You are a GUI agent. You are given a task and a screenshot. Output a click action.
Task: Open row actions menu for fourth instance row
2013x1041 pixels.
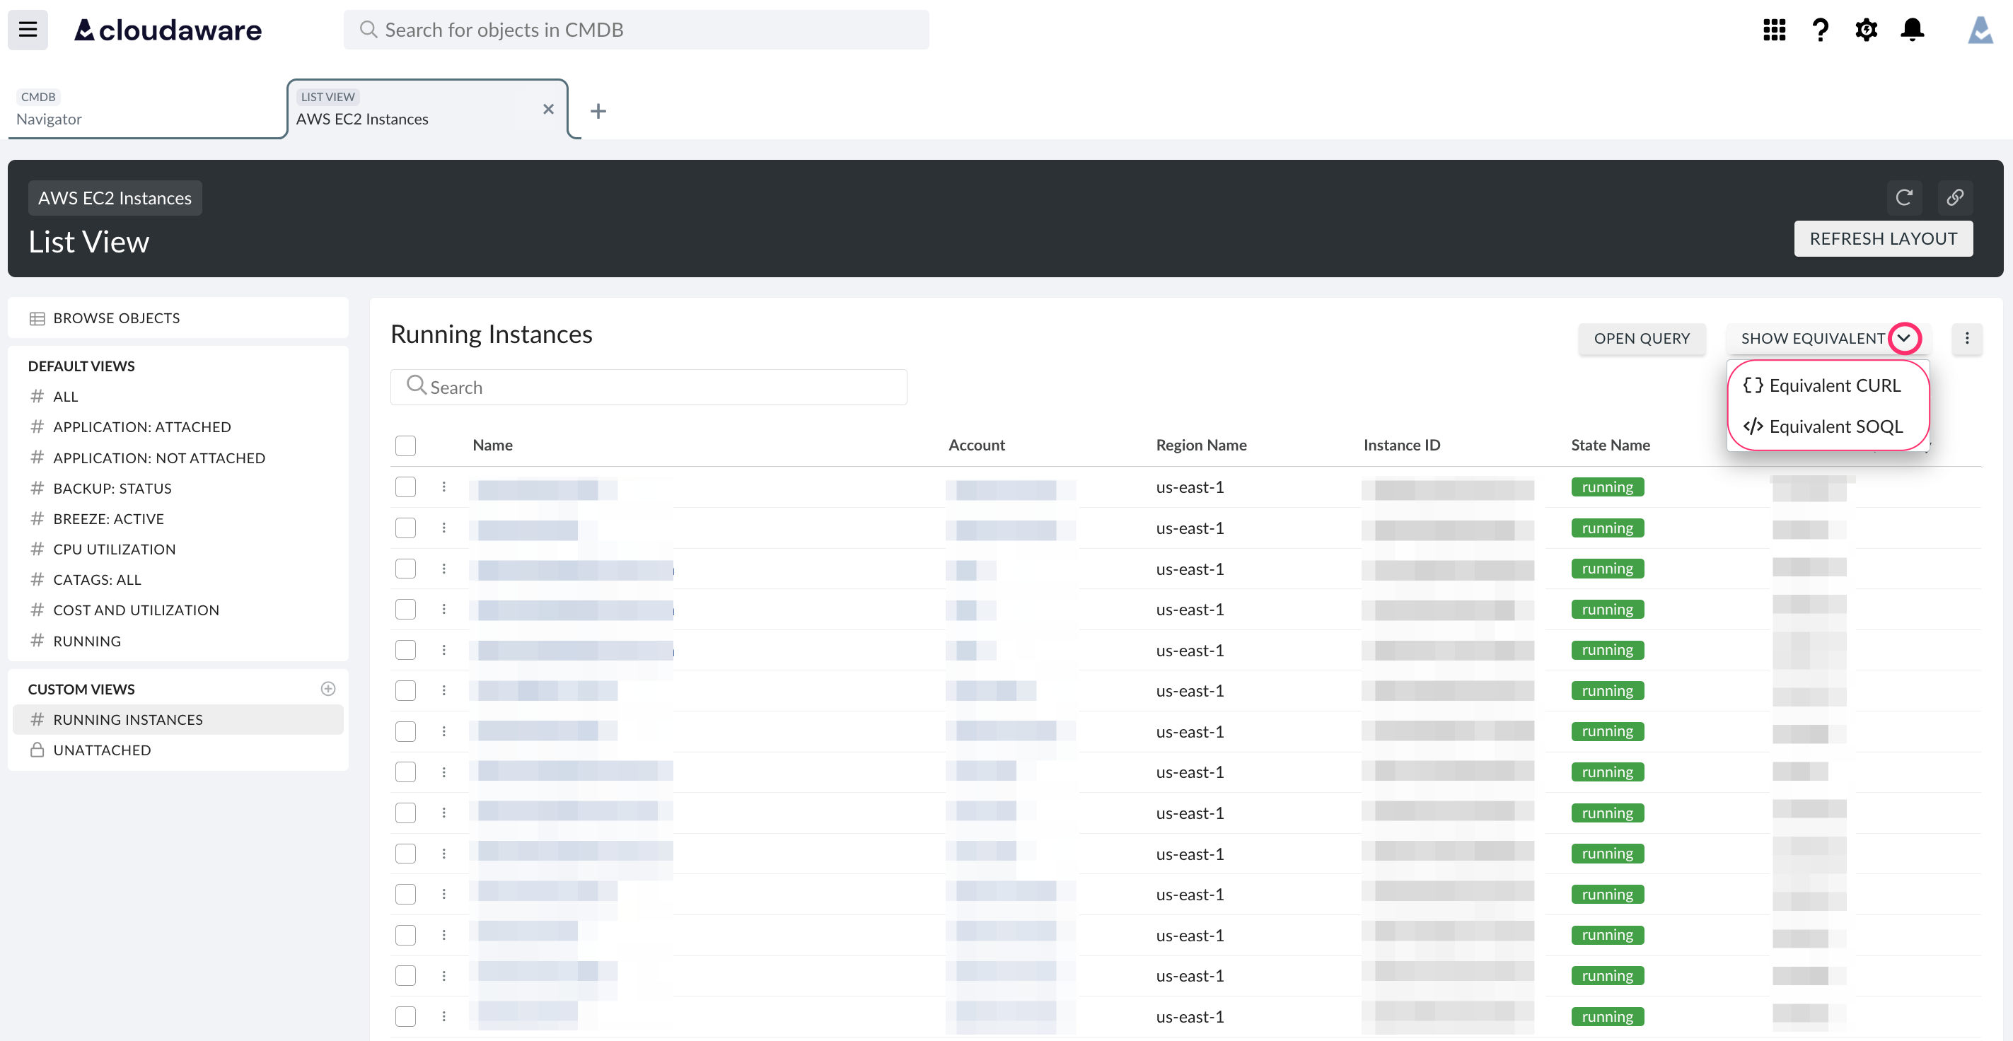pos(444,609)
